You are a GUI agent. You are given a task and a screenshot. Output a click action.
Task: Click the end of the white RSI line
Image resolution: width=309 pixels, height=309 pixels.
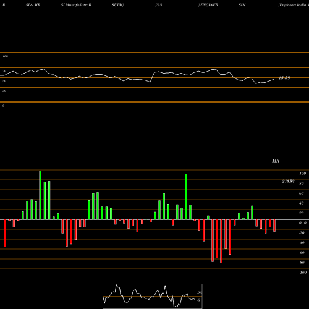[x=274, y=79]
